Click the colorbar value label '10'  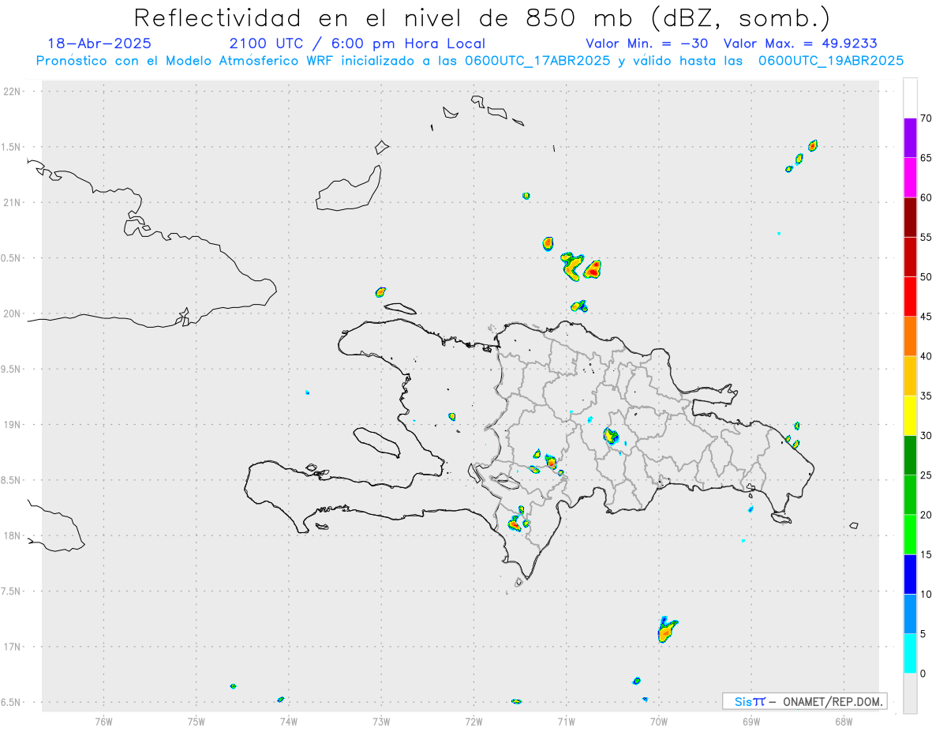pyautogui.click(x=926, y=594)
